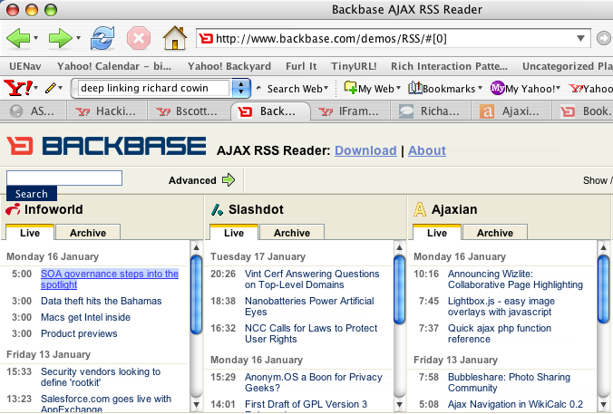Open the Download link
The height and width of the screenshot is (414, 613).
click(x=365, y=150)
